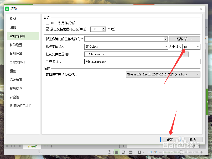Go to the 安全性 category

tap(14, 97)
